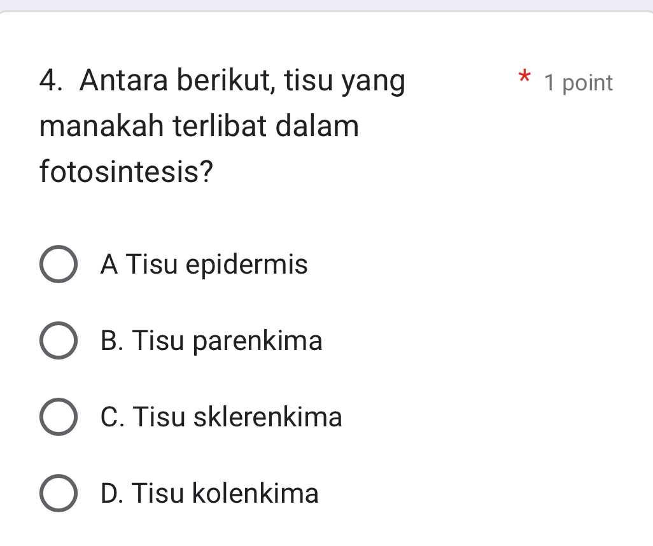Click the radio circle beside Tisu sklerenkima
This screenshot has height=546, width=653.
(x=59, y=417)
